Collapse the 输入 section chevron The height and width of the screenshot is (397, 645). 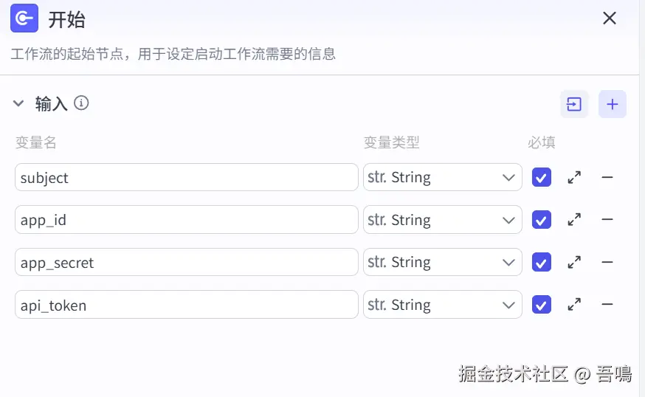[x=19, y=104]
